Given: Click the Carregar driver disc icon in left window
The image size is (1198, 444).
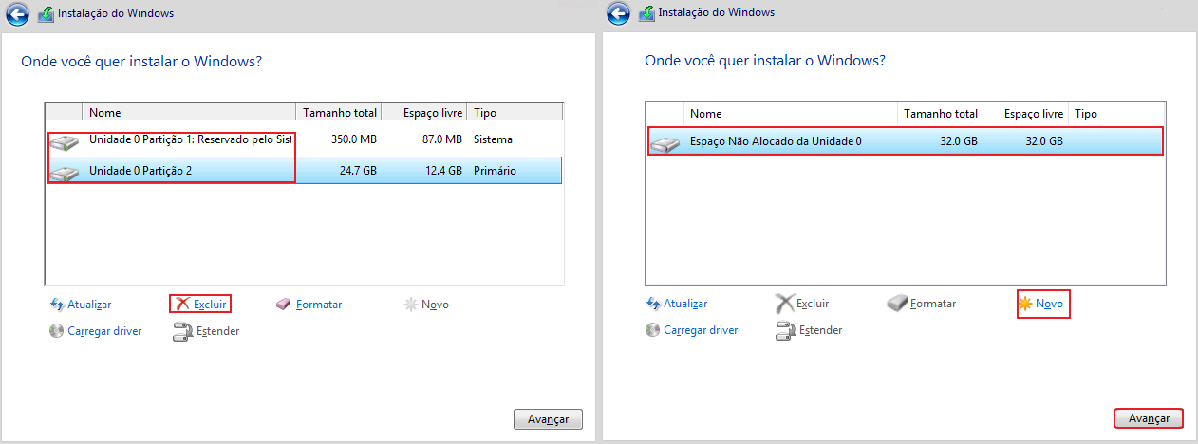Looking at the screenshot, I should click(56, 331).
